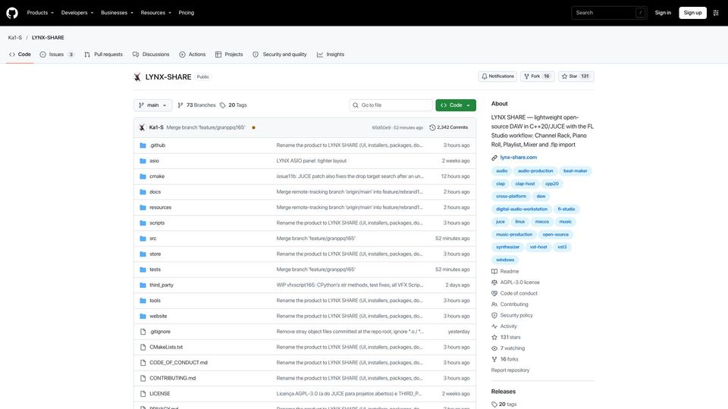Switch to the Projects tab

pos(229,55)
